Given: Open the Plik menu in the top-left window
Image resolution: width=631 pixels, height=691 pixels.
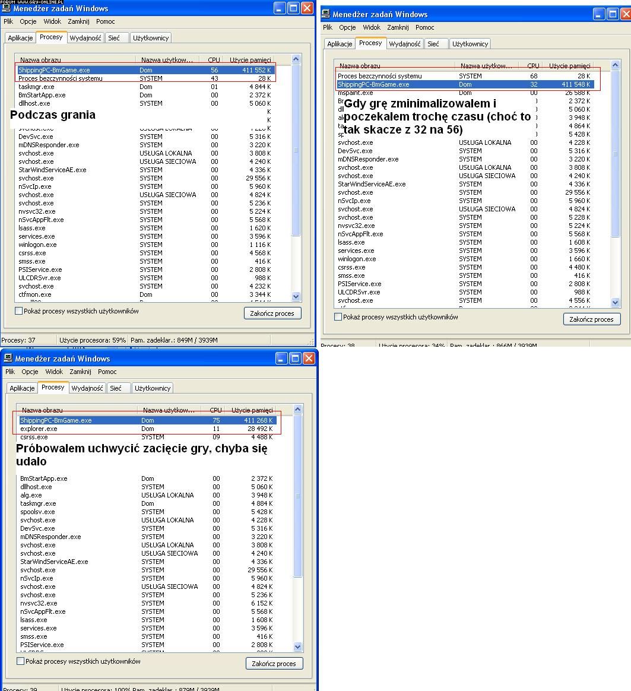Looking at the screenshot, I should coord(8,21).
